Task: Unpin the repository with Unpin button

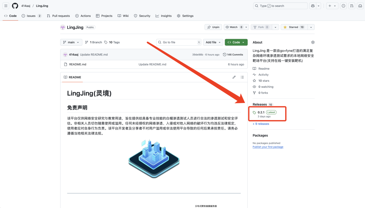Action: coord(213,27)
